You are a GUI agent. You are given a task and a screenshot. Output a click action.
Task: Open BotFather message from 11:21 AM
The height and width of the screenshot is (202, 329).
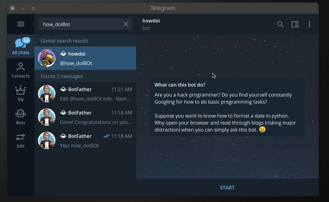(85, 94)
